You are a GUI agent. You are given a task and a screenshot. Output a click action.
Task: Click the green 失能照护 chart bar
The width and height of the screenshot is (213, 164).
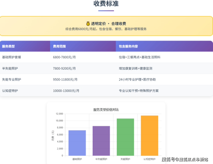pos(125,137)
